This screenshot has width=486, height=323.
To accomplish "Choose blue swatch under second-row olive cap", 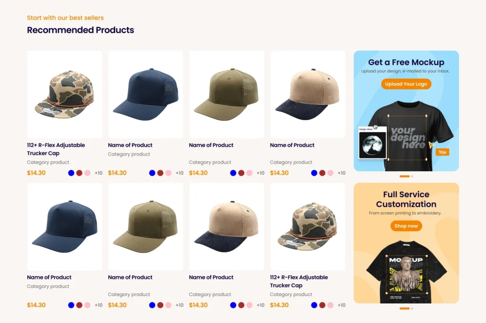I will (x=152, y=305).
